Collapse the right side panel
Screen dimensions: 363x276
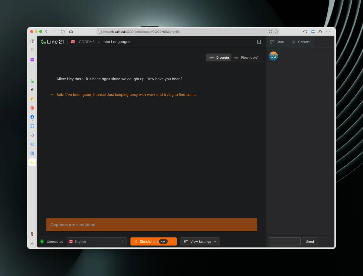click(259, 42)
